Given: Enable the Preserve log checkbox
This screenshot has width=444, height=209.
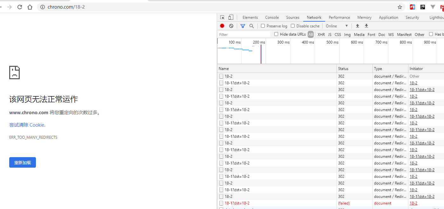Looking at the screenshot, I should click(263, 26).
